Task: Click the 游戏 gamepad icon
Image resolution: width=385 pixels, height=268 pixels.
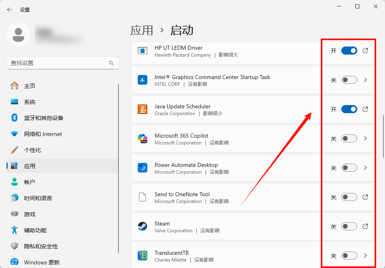Action: pyautogui.click(x=14, y=214)
